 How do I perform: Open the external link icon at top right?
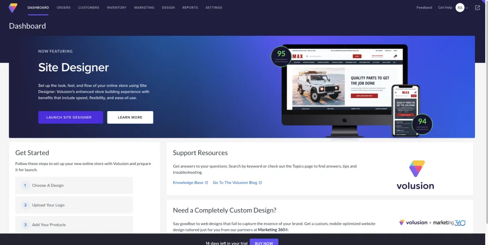pos(477,7)
